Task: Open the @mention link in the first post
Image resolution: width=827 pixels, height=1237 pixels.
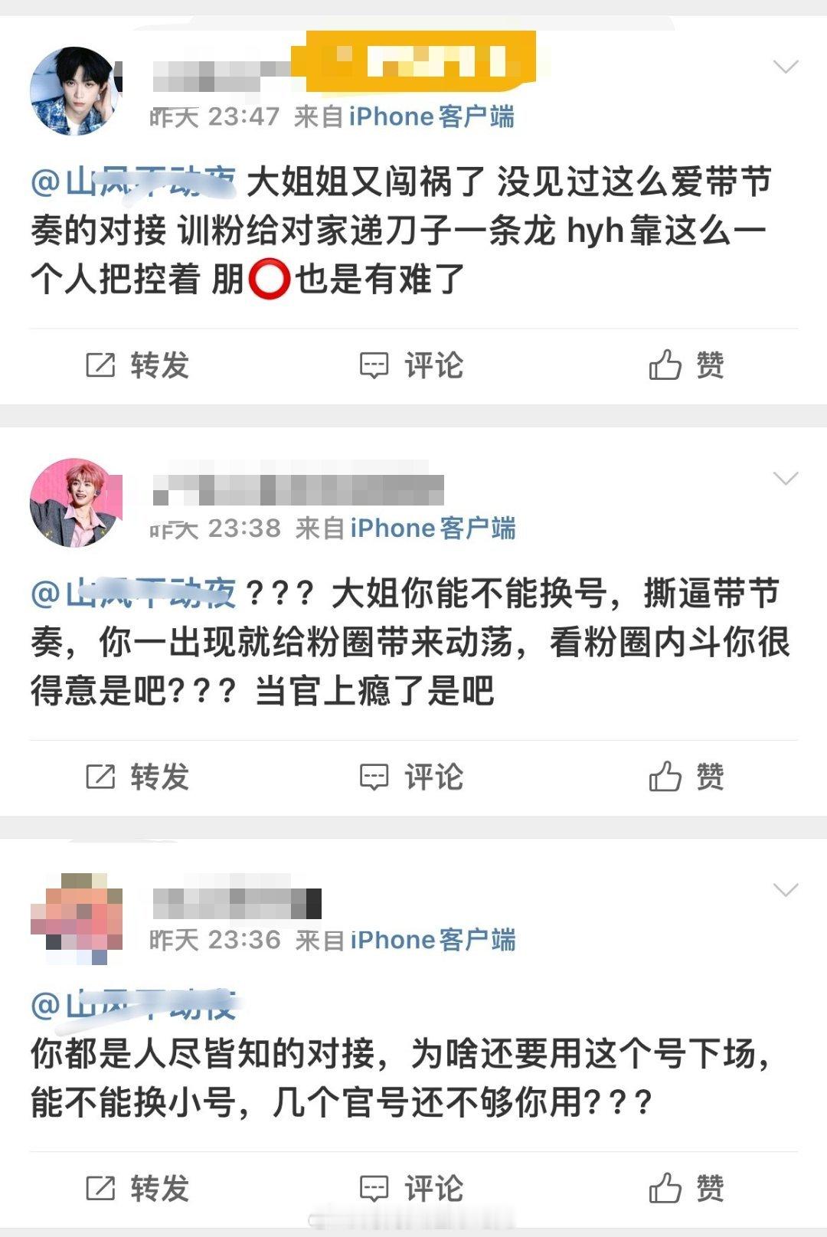Action: pyautogui.click(x=133, y=182)
